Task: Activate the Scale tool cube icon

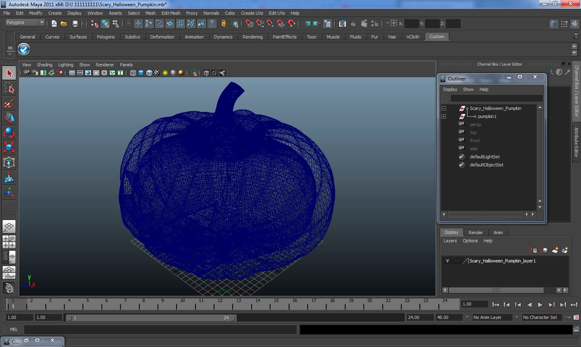Action: pyautogui.click(x=9, y=147)
